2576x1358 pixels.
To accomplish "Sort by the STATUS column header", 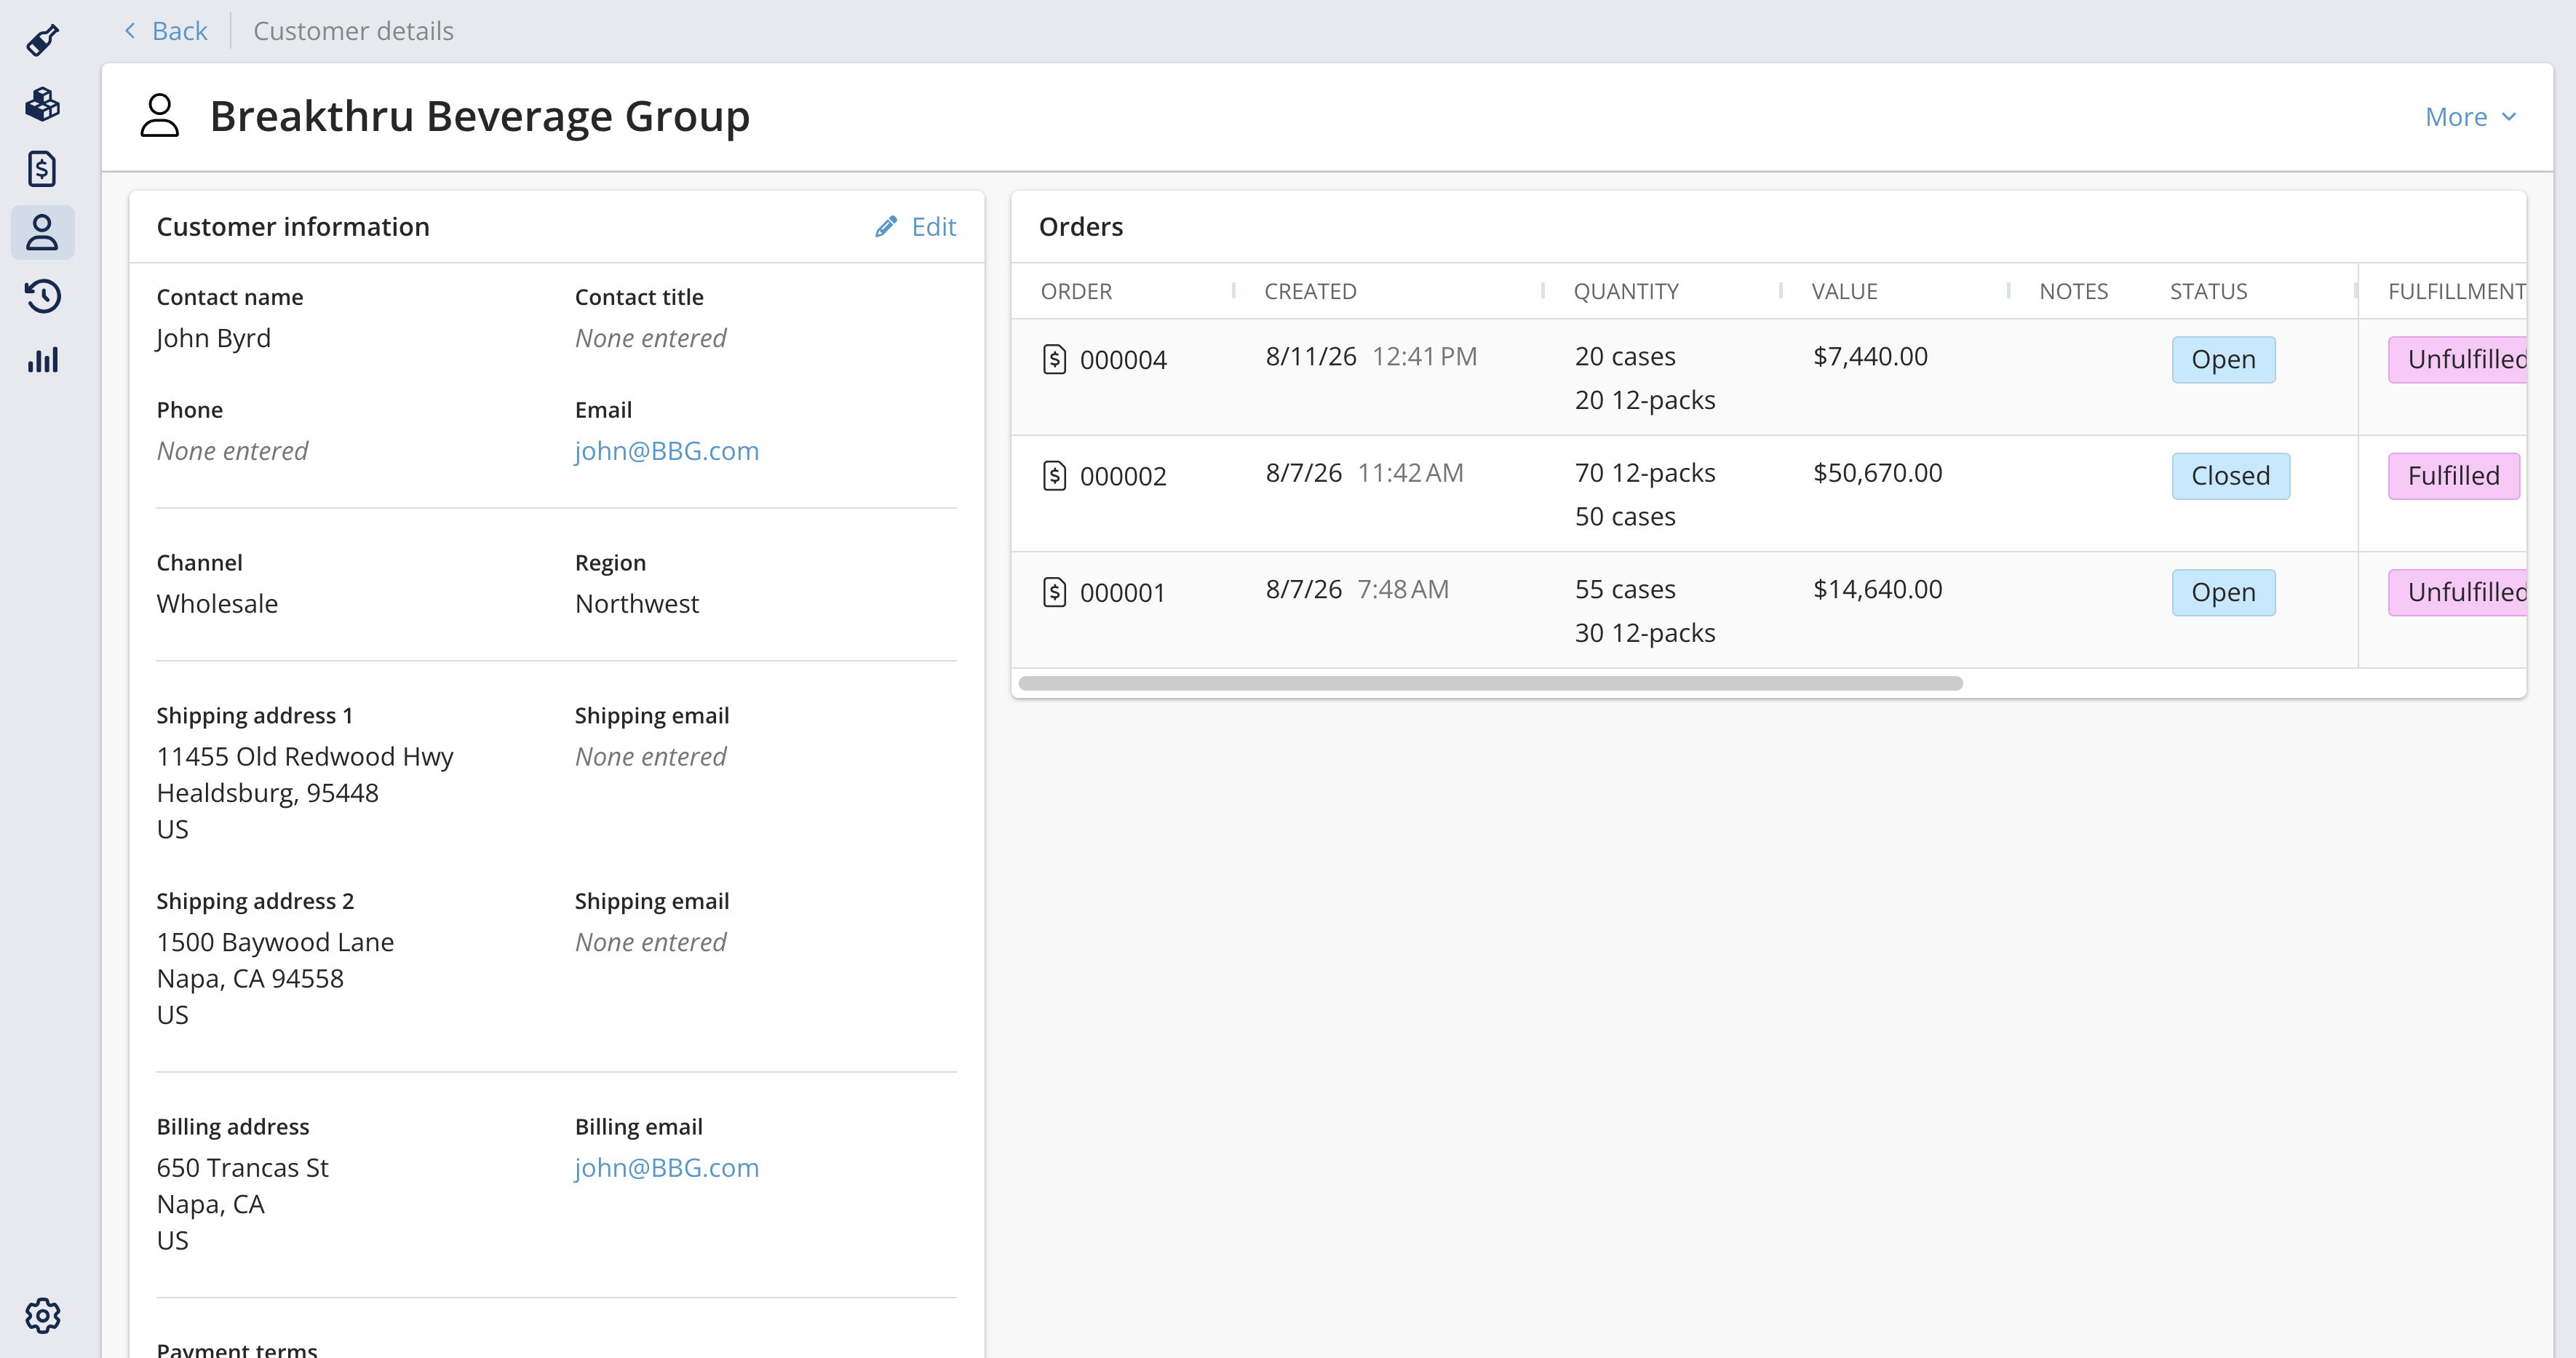I will coord(2208,291).
